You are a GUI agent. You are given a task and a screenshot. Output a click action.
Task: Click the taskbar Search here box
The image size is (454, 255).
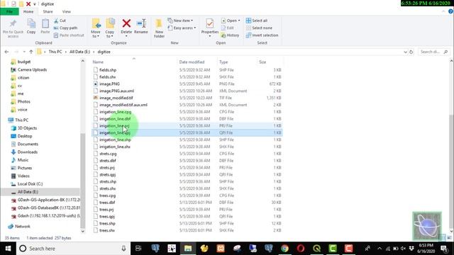click(74, 249)
